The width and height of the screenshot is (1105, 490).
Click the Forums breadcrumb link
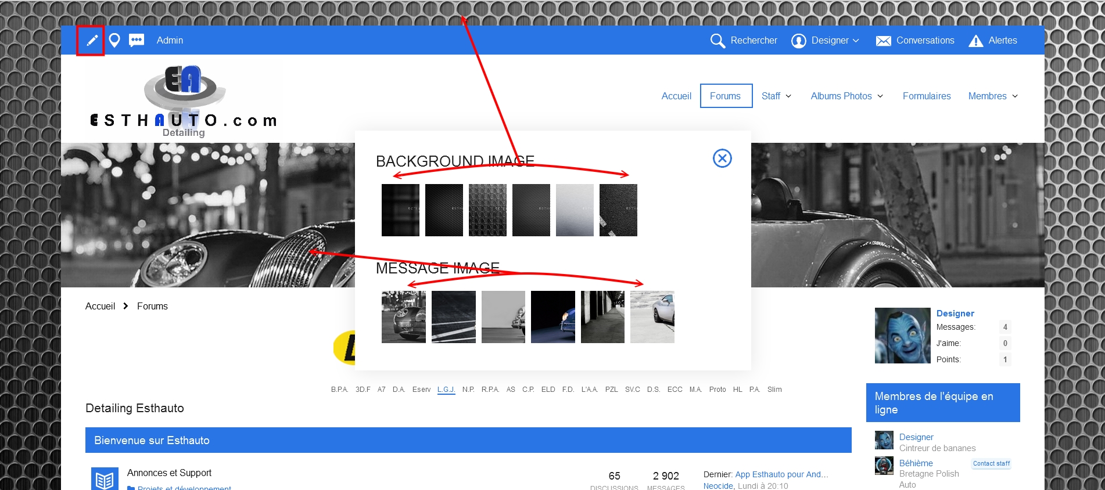152,306
